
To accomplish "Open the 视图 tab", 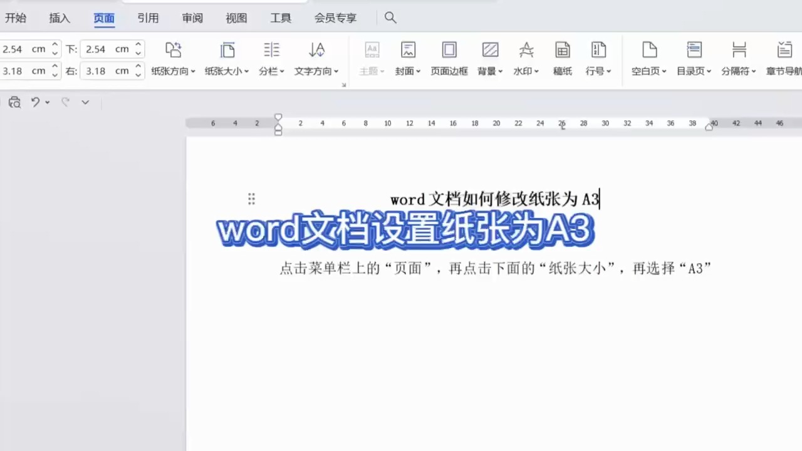I will click(236, 18).
